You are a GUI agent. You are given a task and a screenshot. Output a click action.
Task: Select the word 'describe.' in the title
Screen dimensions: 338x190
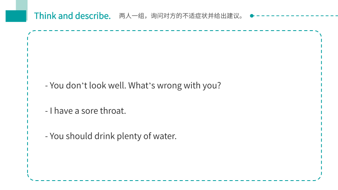point(93,16)
